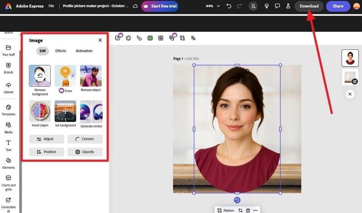The image size is (362, 213).
Task: Expand the Adjust settings
Action: 46,139
